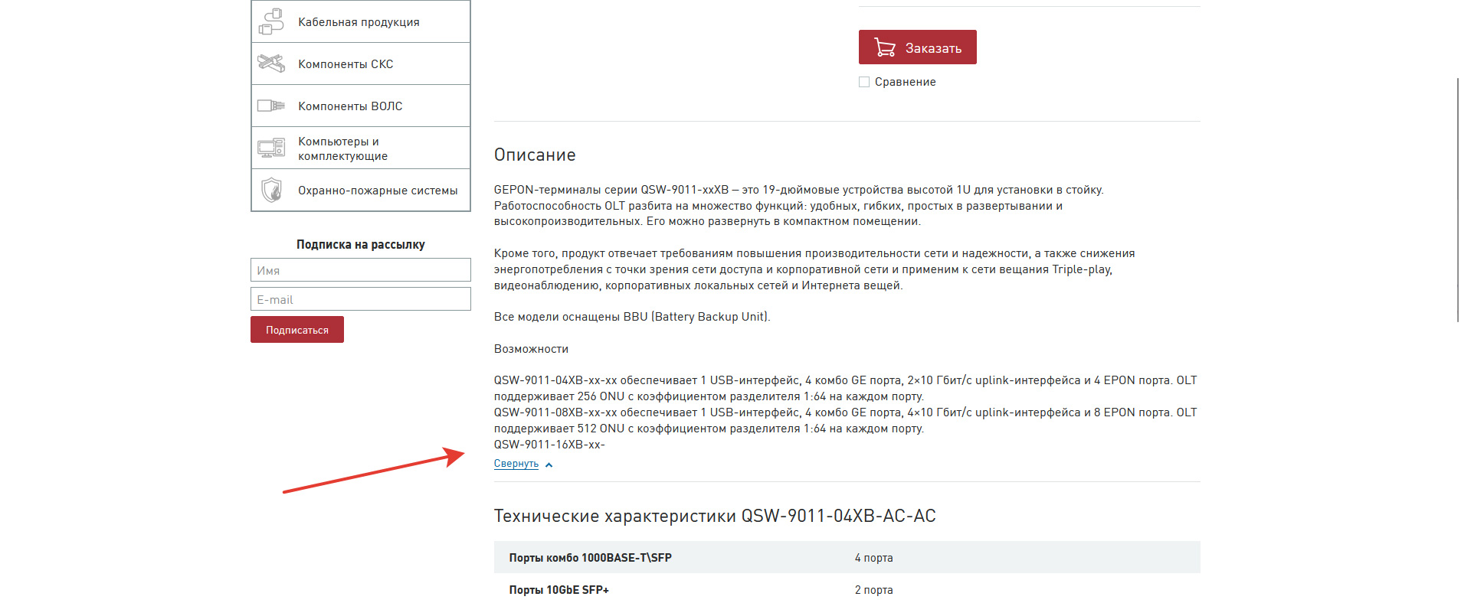Viewport: 1461px width, 603px height.
Task: Click the cable products category icon
Action: click(x=271, y=21)
